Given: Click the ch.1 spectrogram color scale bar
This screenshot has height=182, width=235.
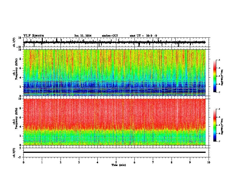Looking at the screenshot, I should 215,76.
